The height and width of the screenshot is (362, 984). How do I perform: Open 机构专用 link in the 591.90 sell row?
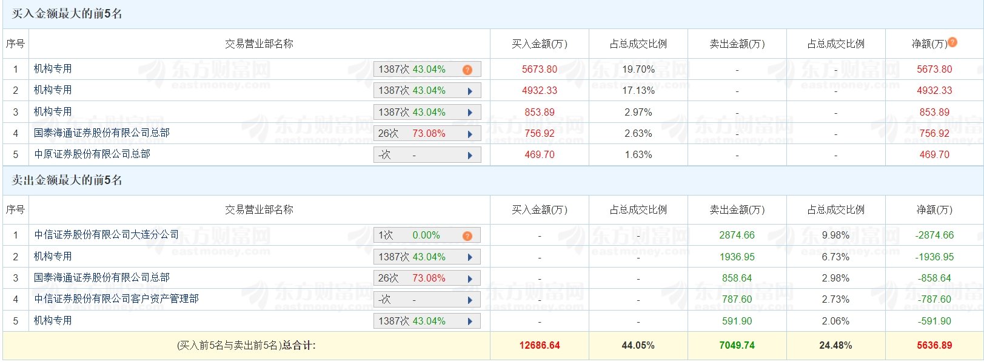(53, 321)
